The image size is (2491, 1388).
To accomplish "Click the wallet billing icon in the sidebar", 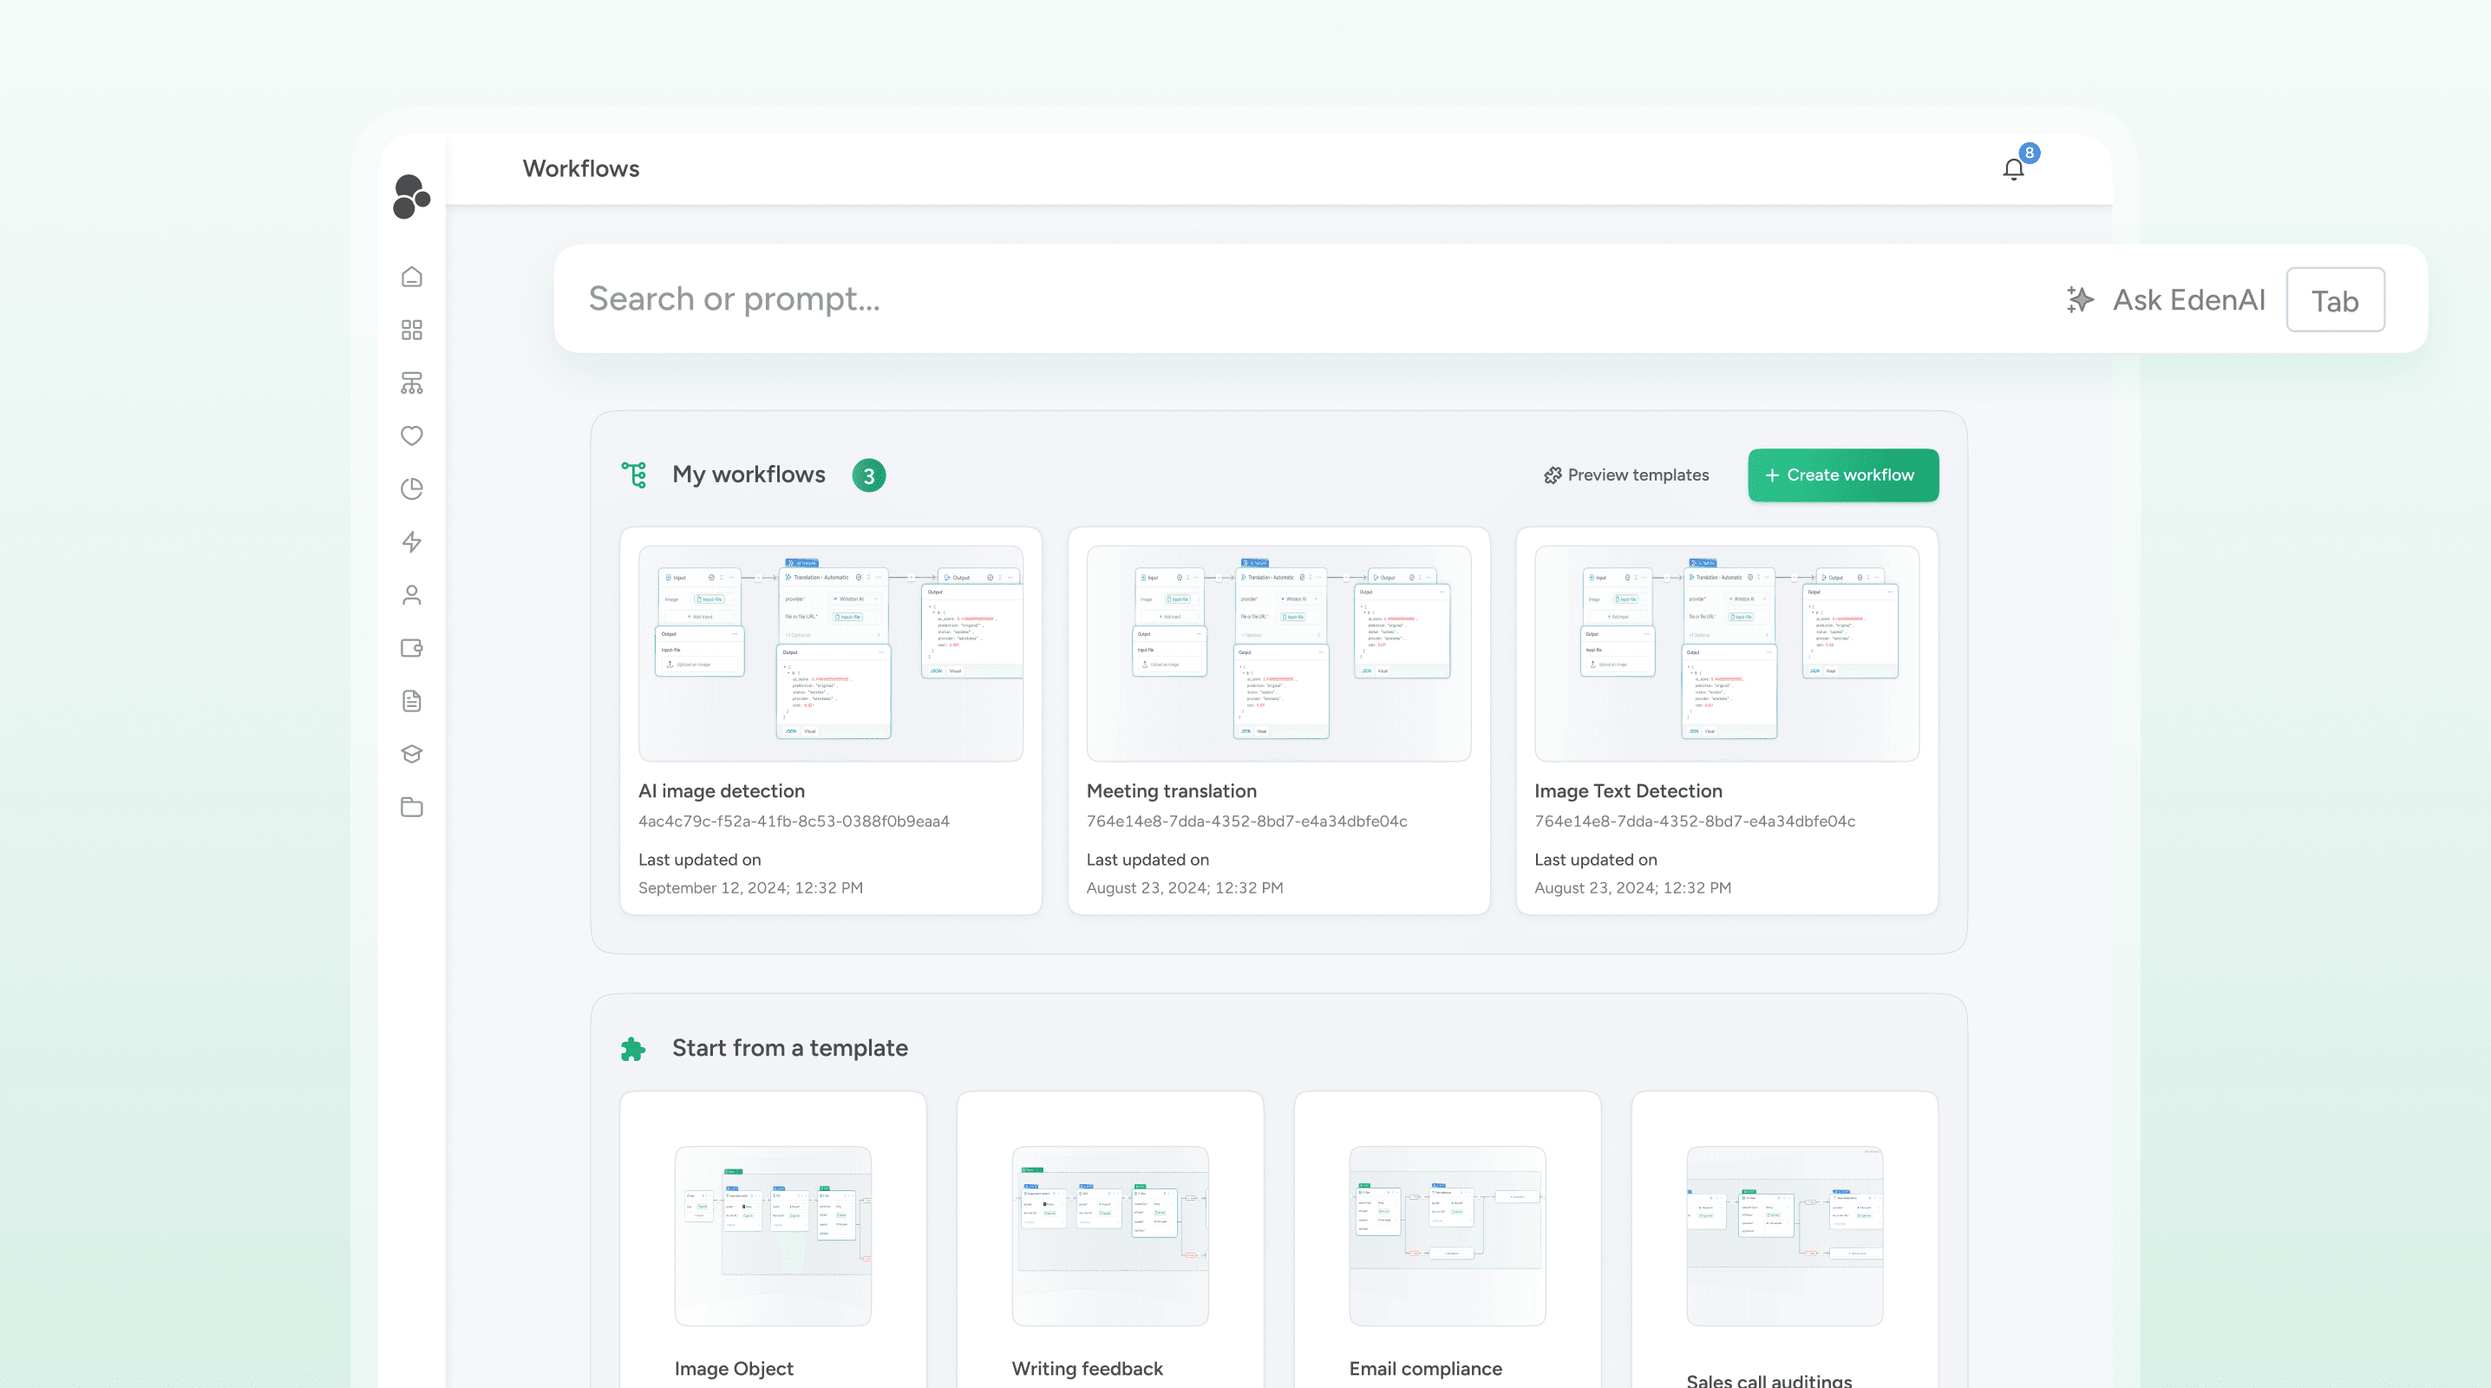I will coord(411,648).
